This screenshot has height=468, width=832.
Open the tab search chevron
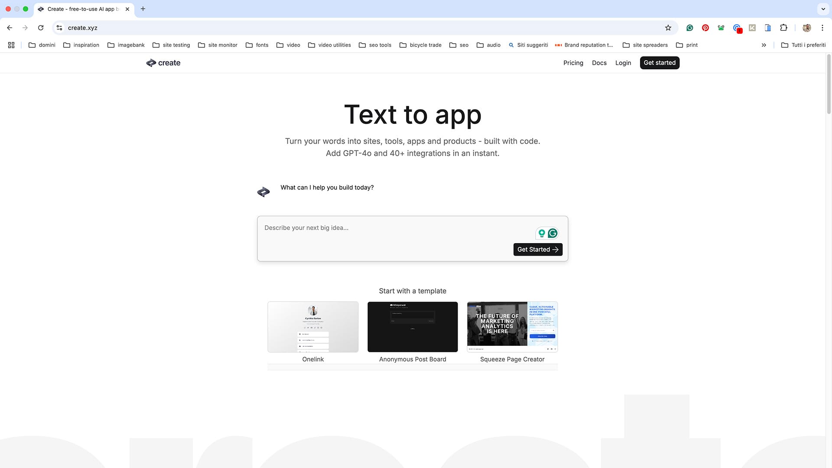click(823, 9)
